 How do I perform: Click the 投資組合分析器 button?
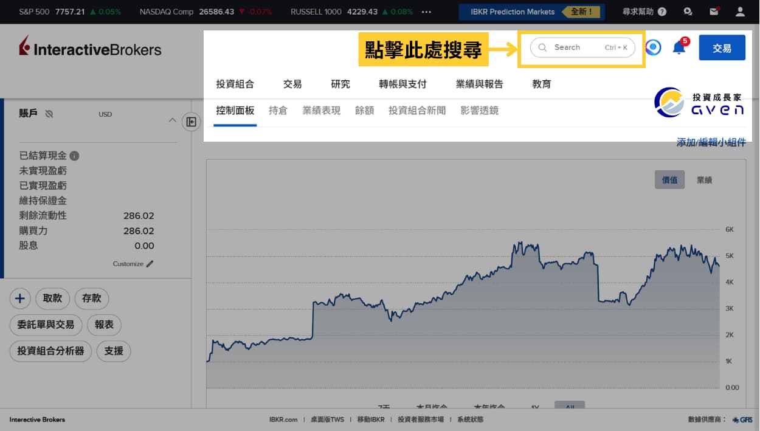click(x=51, y=351)
